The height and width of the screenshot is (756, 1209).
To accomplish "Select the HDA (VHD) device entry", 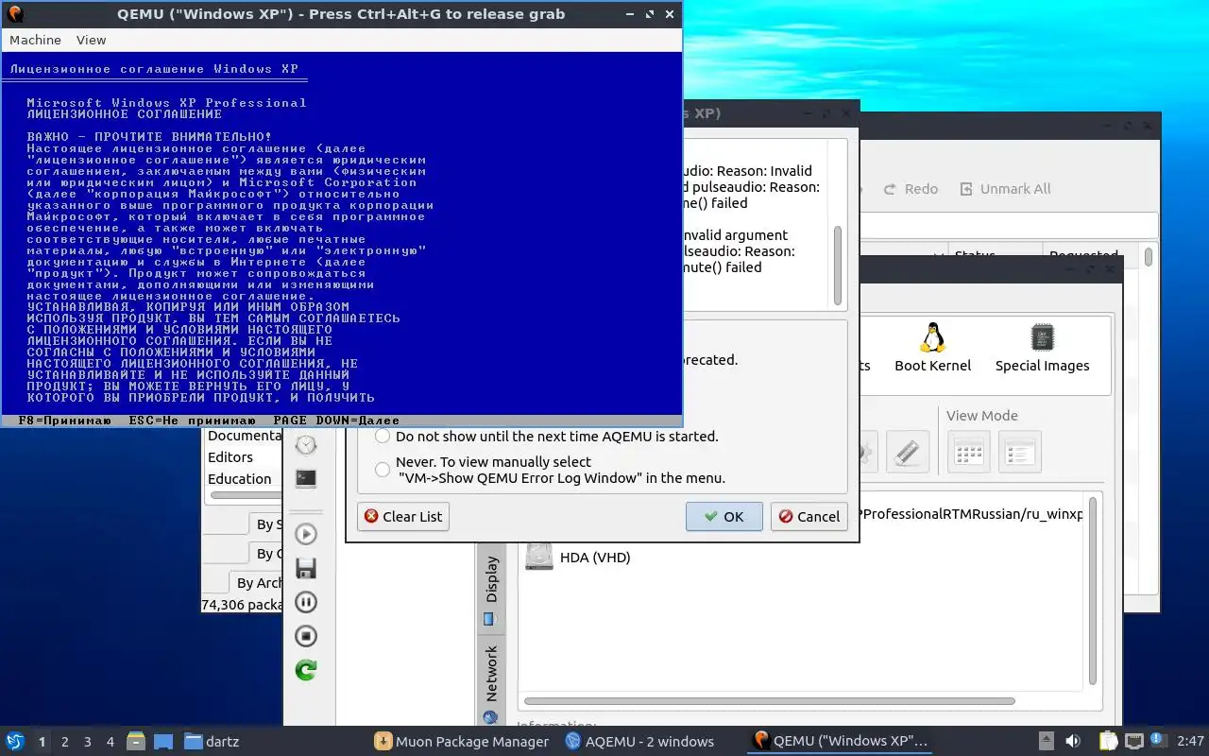I will click(x=577, y=557).
